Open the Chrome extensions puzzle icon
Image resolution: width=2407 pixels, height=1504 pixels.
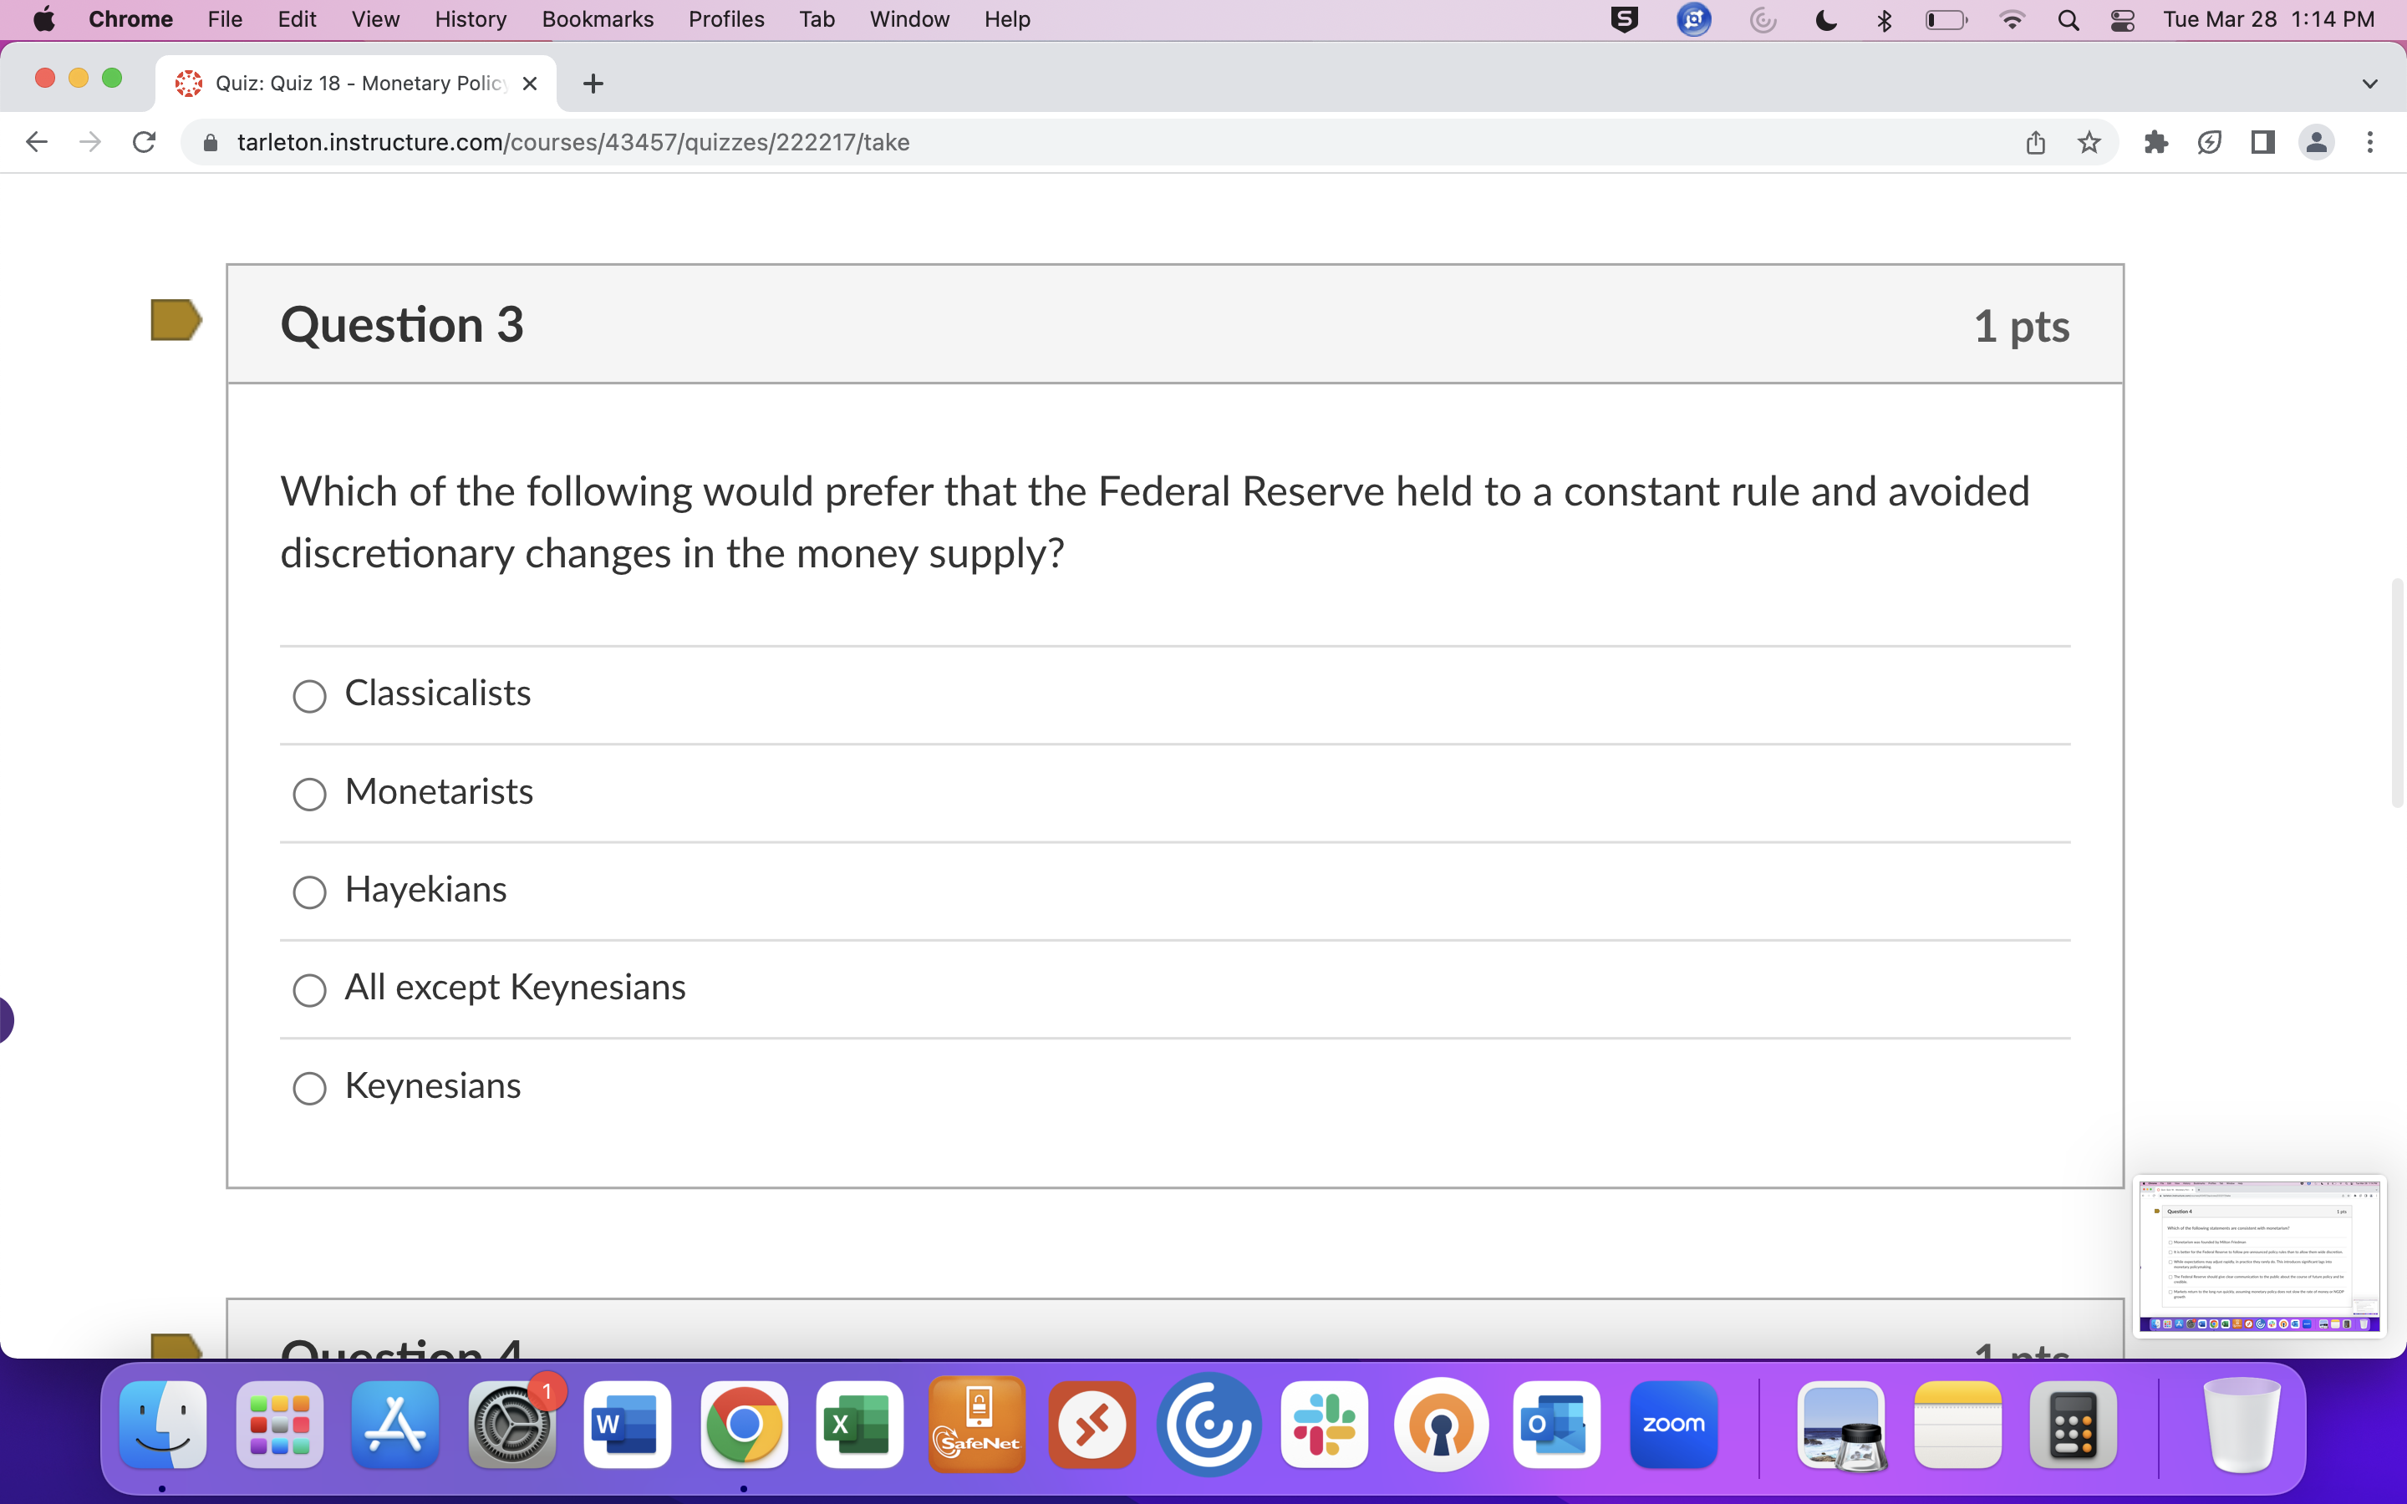[x=2155, y=142]
